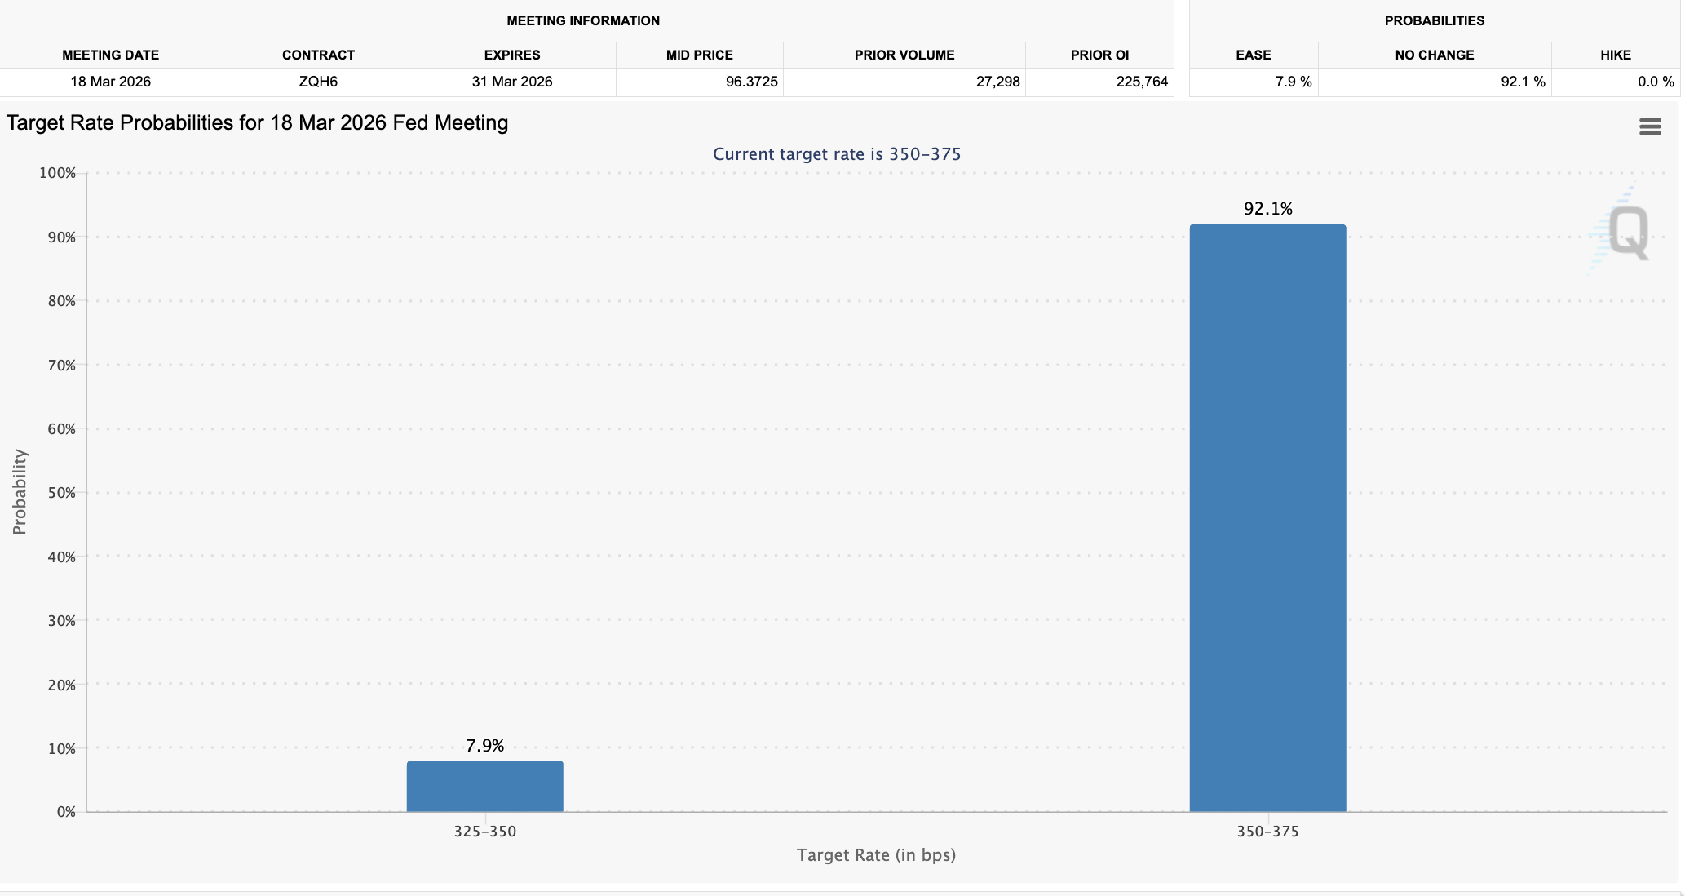Click the 92.1% bar for 350-375
The image size is (1685, 896).
tap(1267, 517)
